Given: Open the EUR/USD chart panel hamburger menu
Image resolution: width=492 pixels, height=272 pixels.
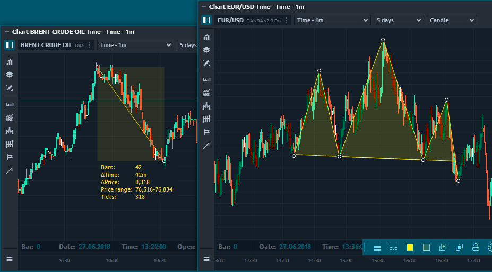Looking at the screenshot, I should tap(202, 7).
